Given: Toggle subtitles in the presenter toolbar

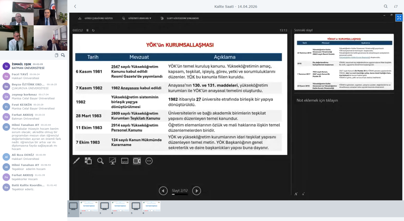Looking at the screenshot, I should pyautogui.click(x=125, y=161).
